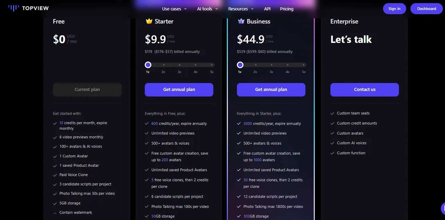The image size is (445, 220).
Task: Click checkmark next to "Unlimited video previews" in Starter
Action: point(147,134)
